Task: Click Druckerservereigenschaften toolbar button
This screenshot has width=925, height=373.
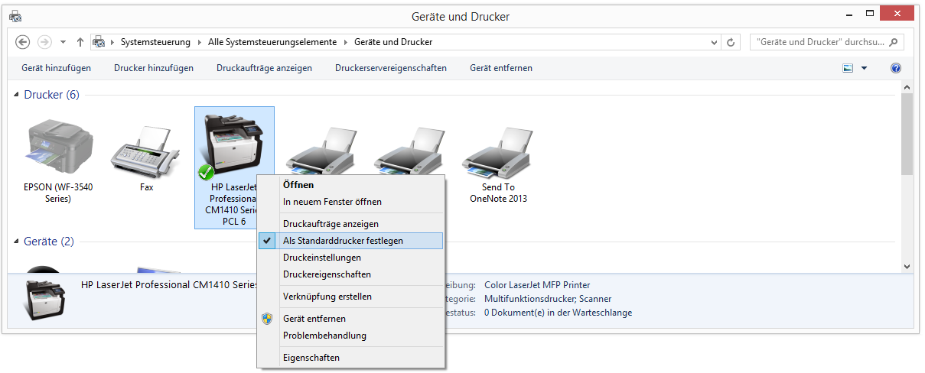Action: 391,68
